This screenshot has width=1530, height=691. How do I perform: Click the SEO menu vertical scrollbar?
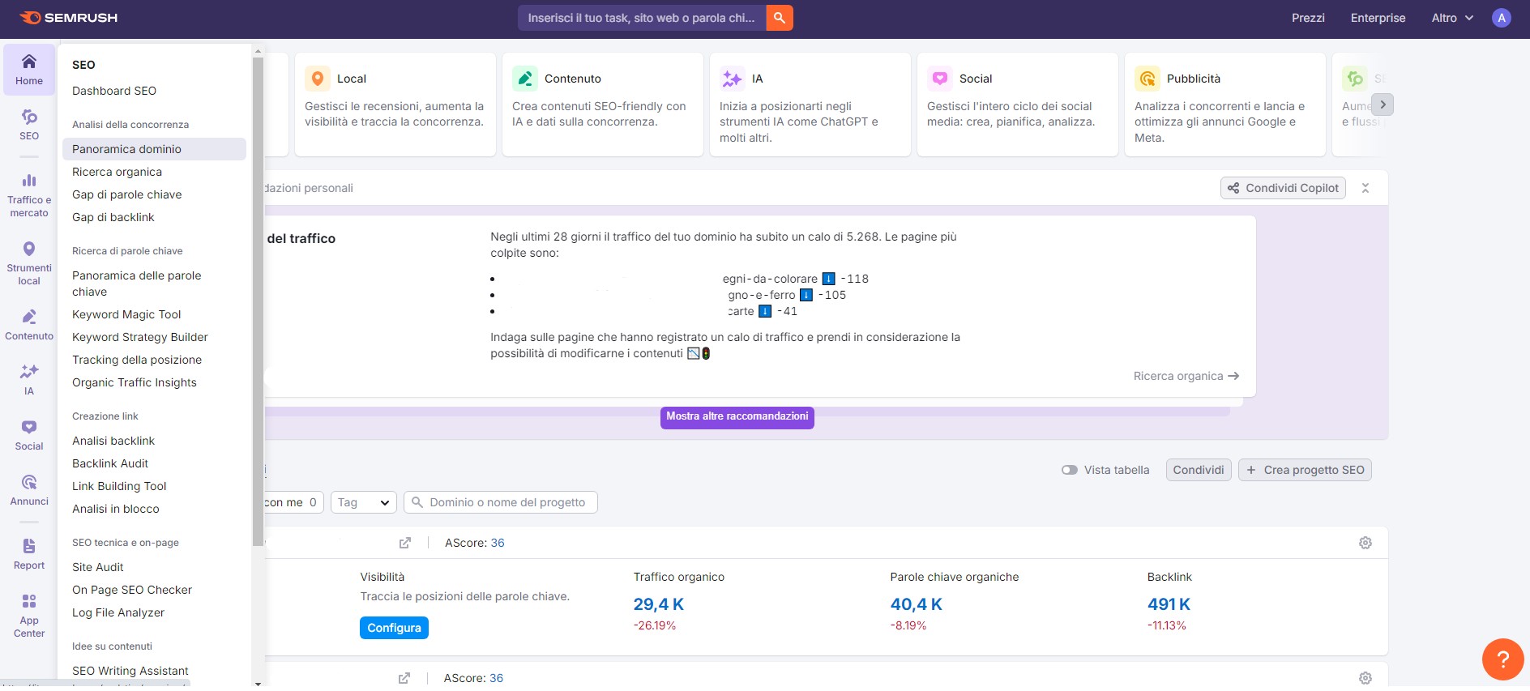[258, 301]
